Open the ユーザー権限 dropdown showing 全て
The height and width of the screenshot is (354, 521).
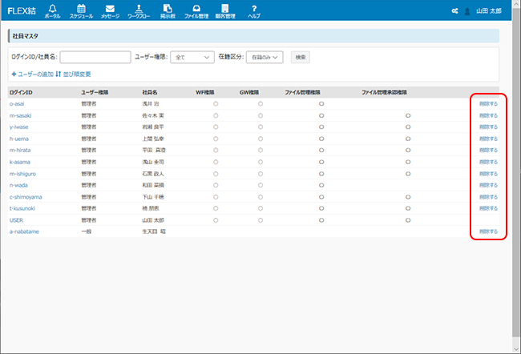pyautogui.click(x=192, y=57)
